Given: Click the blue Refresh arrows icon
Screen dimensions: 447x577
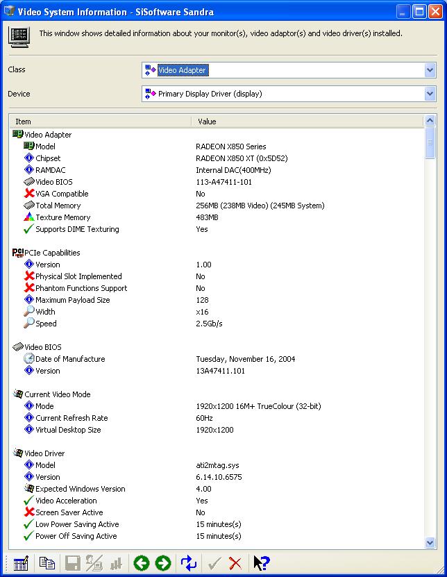Looking at the screenshot, I should coord(189,563).
